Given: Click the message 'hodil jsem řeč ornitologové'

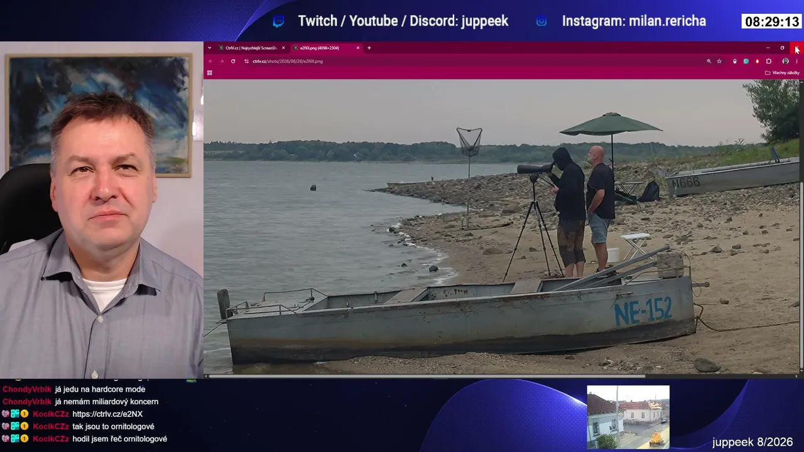Looking at the screenshot, I should [119, 439].
